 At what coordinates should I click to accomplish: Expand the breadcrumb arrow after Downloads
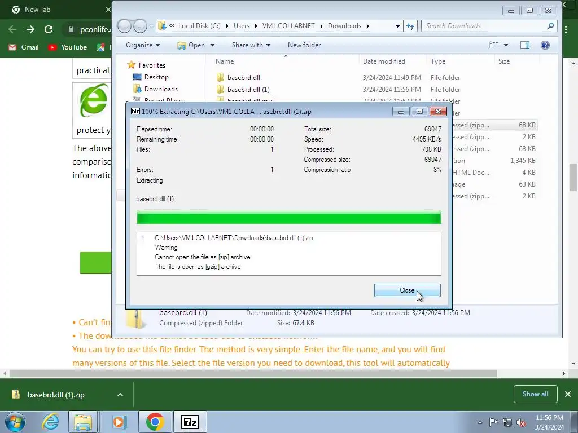tap(368, 26)
